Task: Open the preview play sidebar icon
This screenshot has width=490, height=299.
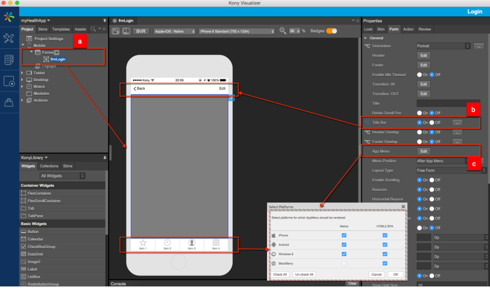Action: point(9,82)
